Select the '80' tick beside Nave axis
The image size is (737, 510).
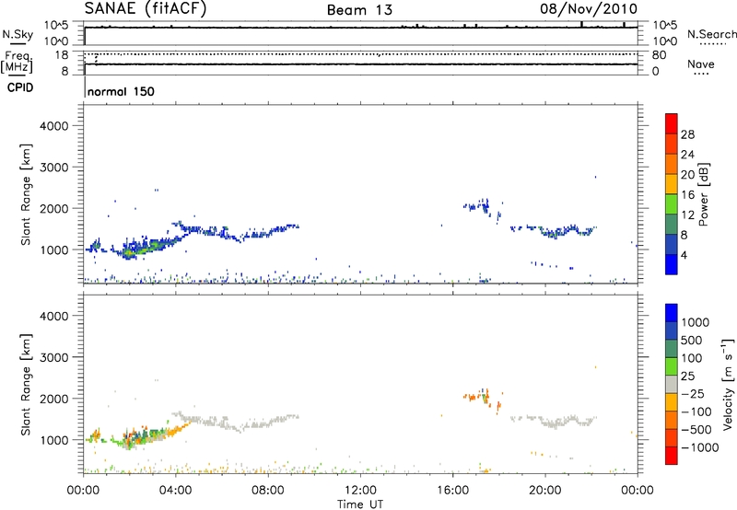[x=659, y=55]
